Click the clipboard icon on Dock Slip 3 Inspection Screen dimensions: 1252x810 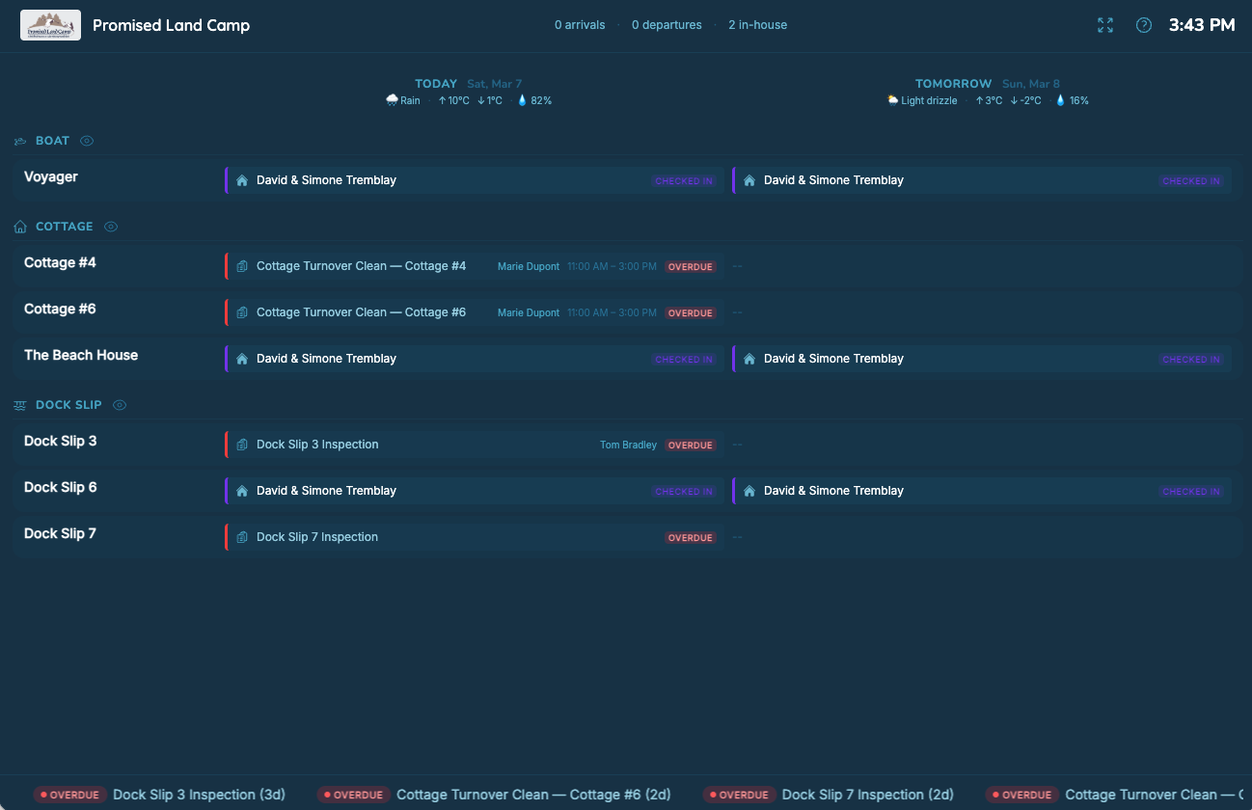coord(241,445)
